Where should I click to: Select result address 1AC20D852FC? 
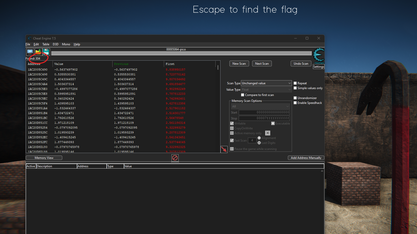point(38,142)
